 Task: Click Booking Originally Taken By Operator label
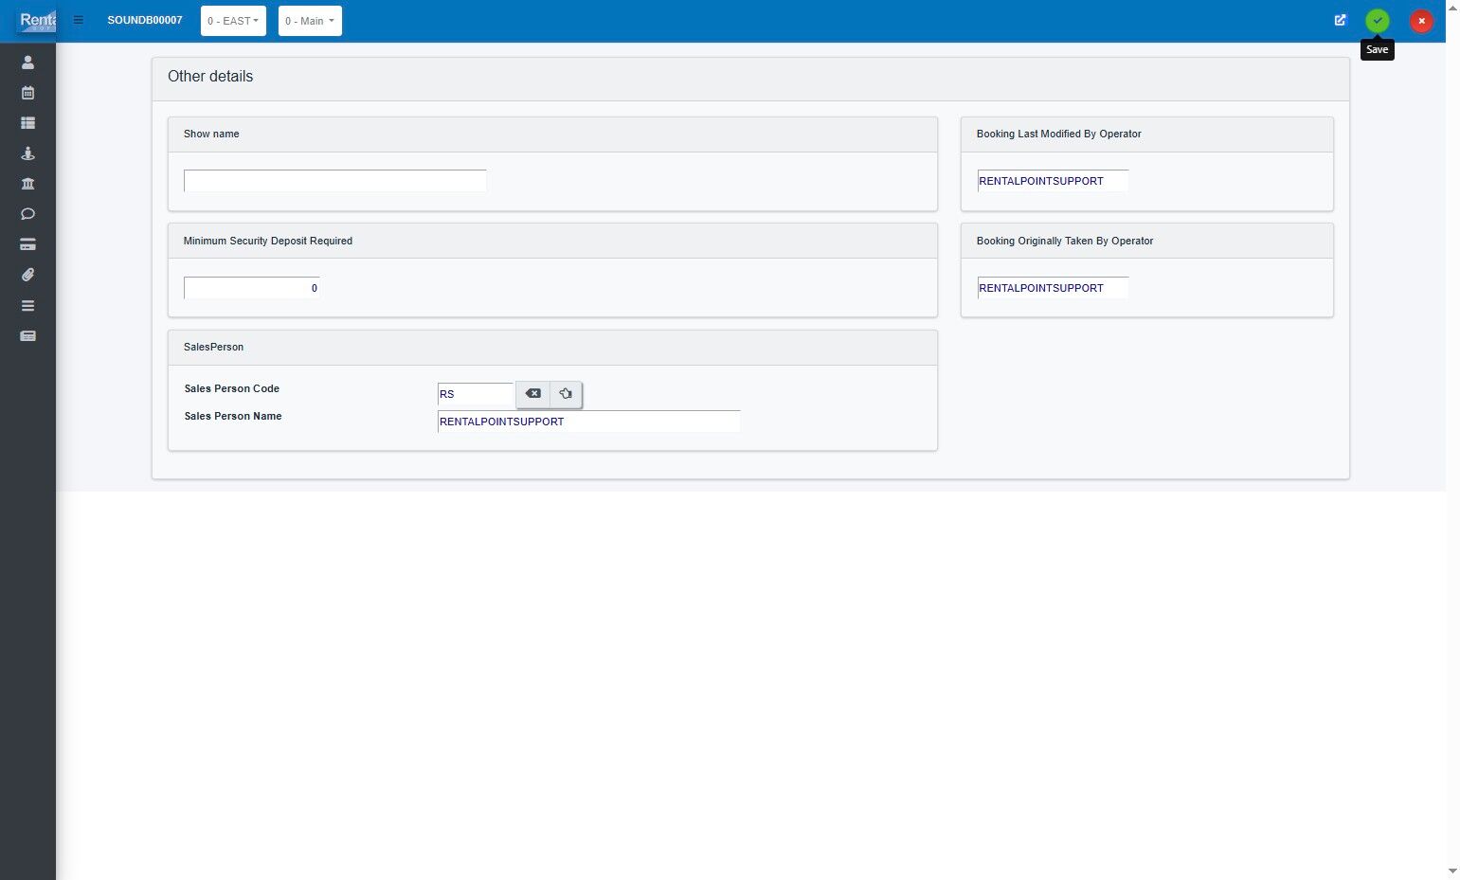1065,242
